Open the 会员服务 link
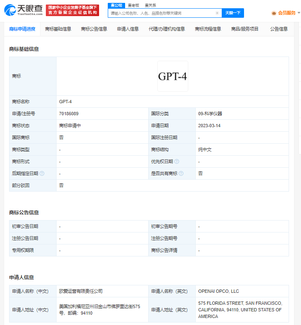The height and width of the screenshot is (325, 301). pyautogui.click(x=287, y=13)
